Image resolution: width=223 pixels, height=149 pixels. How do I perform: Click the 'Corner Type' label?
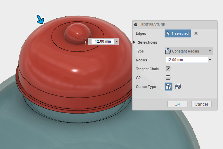[146, 87]
